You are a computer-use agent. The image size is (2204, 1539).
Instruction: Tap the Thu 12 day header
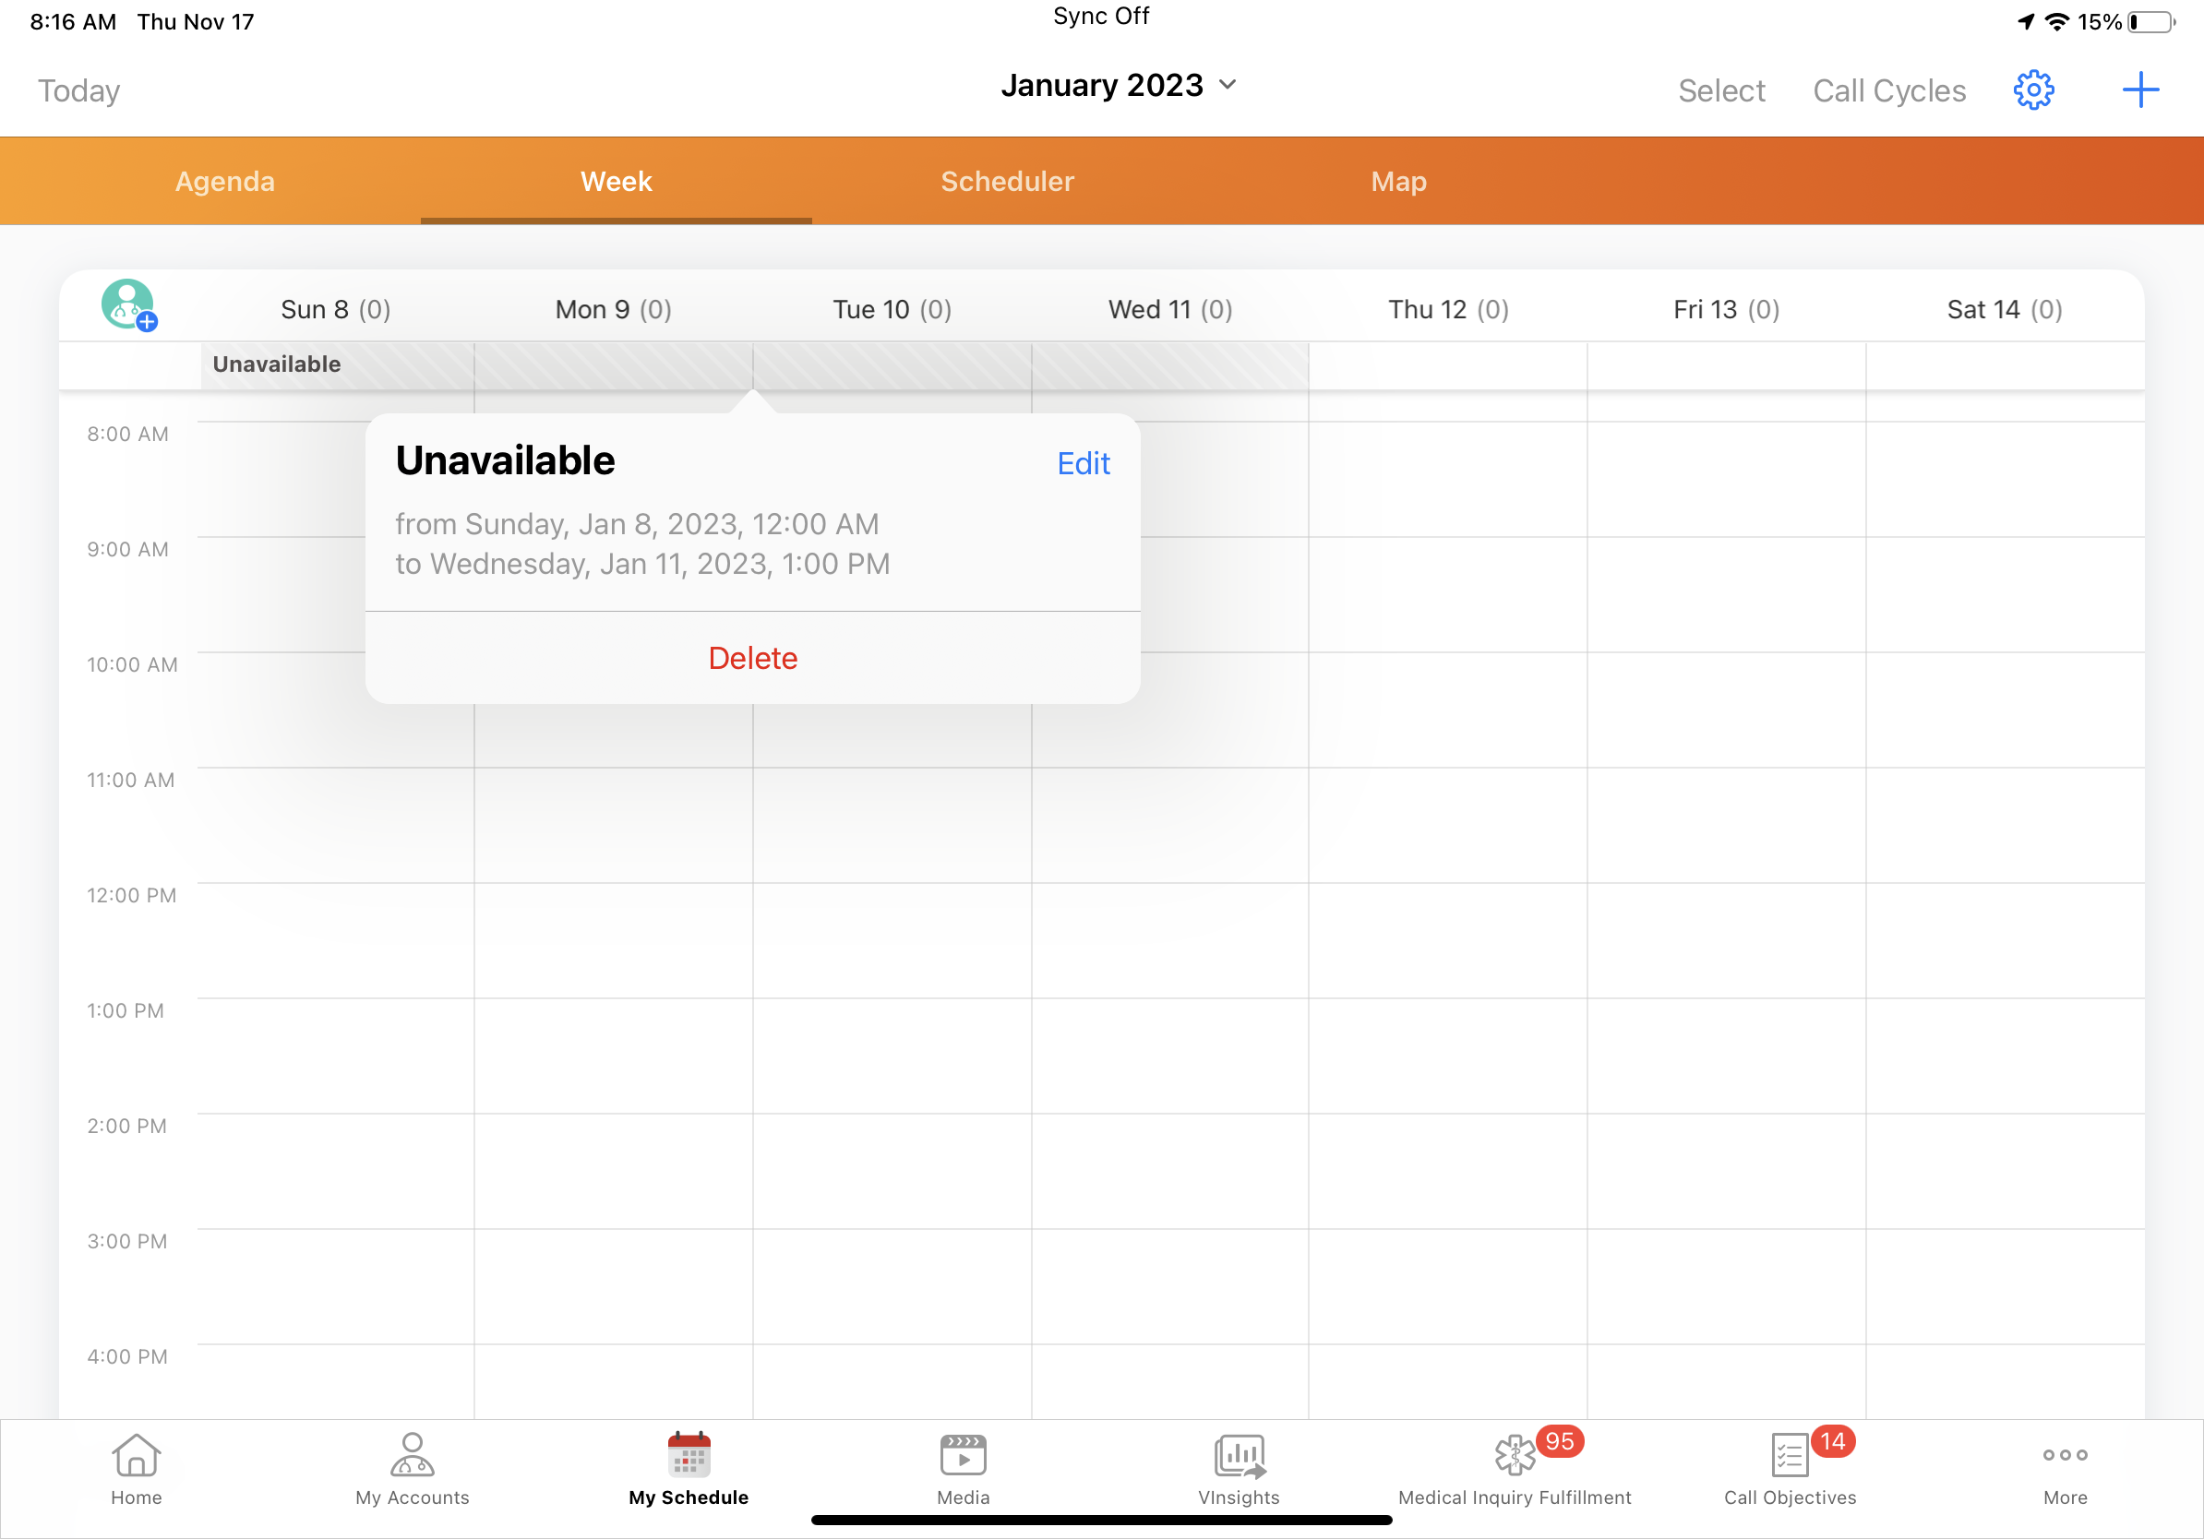pos(1447,309)
